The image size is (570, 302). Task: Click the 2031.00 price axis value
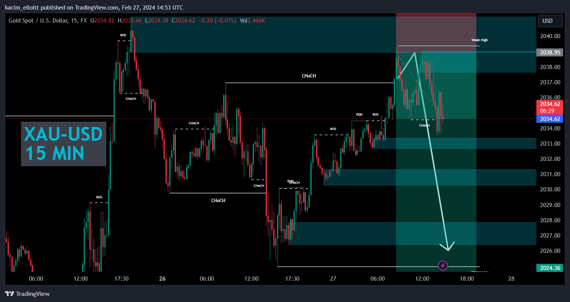tap(549, 174)
